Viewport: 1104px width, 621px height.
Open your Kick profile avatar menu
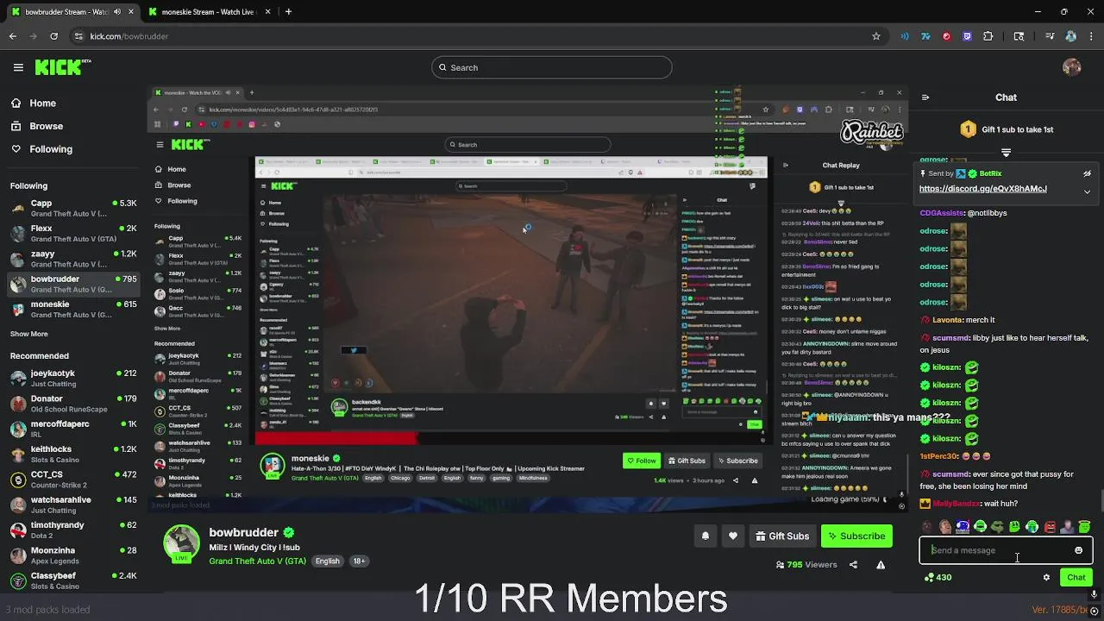tap(1072, 67)
